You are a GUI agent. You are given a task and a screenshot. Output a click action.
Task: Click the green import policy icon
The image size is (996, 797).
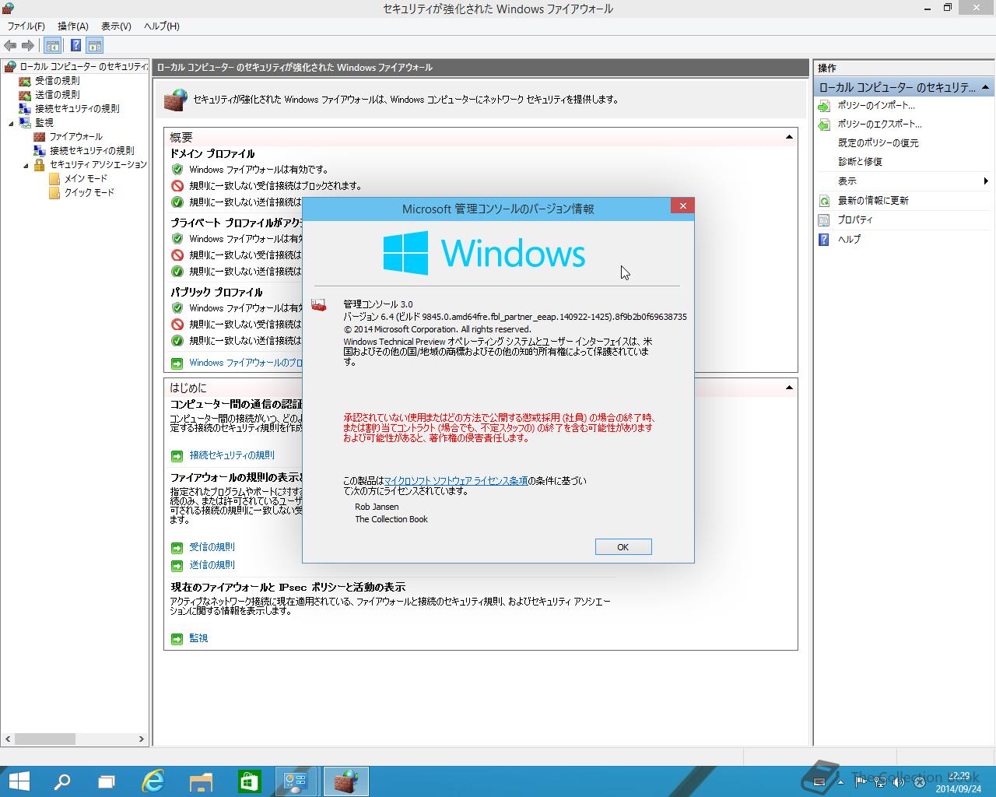[x=824, y=106]
